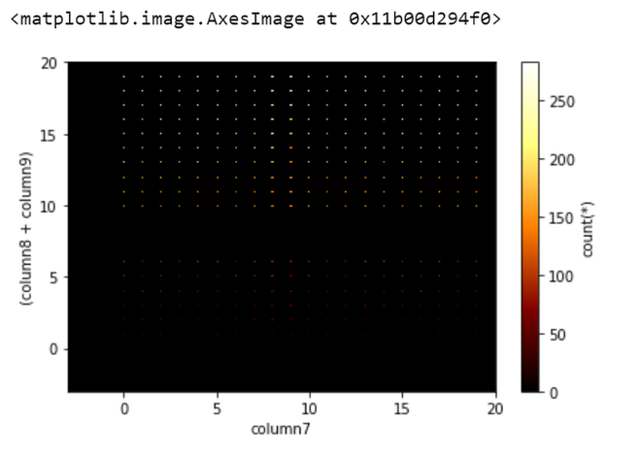Screen dimensions: 641x456
Task: Click the colorbar label count(*)
Action: click(x=588, y=230)
